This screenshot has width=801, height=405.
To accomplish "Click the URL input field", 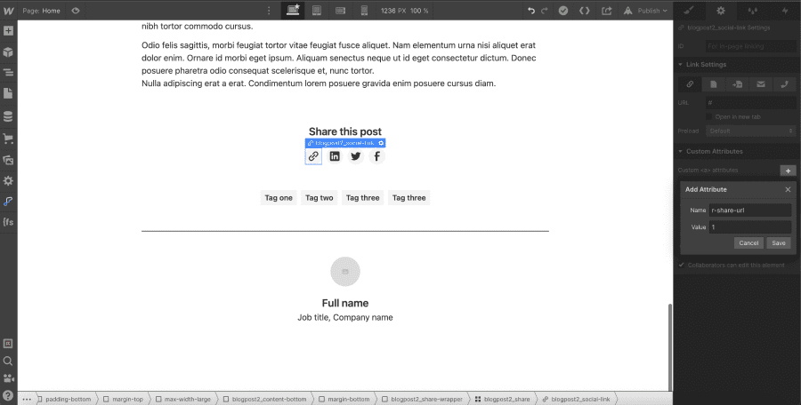I will pos(750,102).
